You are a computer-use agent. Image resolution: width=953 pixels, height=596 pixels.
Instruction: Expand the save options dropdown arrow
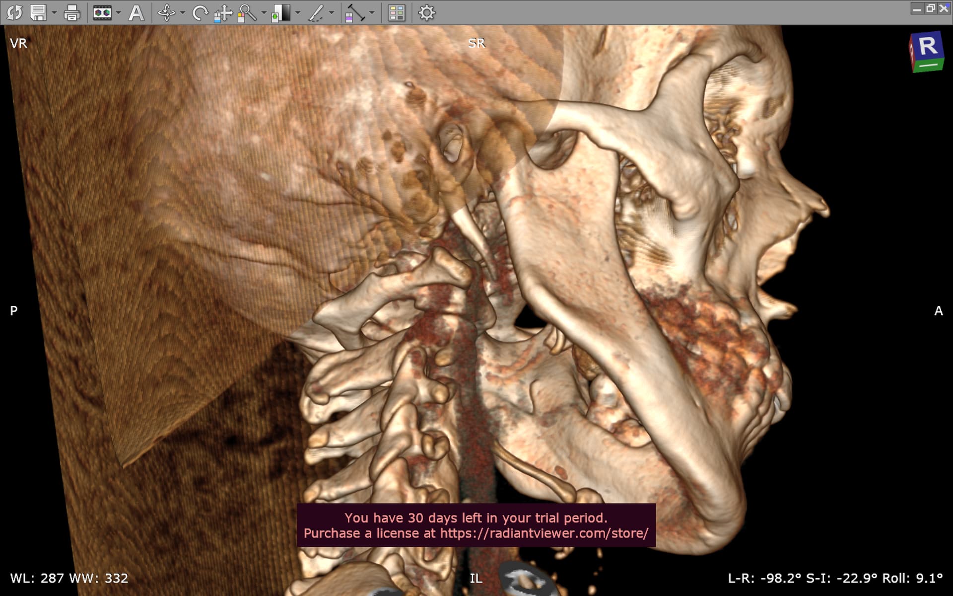54,12
